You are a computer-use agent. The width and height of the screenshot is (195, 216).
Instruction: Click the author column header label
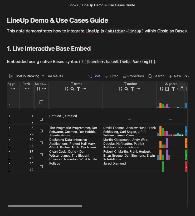coord(132,84)
